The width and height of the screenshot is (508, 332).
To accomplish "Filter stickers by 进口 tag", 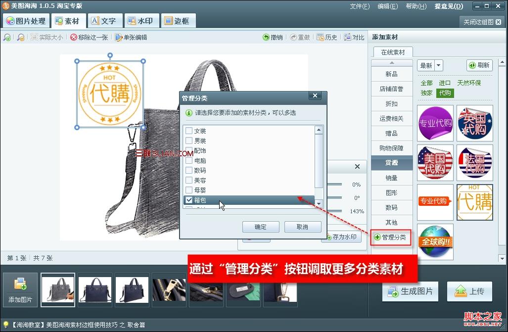I will pyautogui.click(x=445, y=83).
